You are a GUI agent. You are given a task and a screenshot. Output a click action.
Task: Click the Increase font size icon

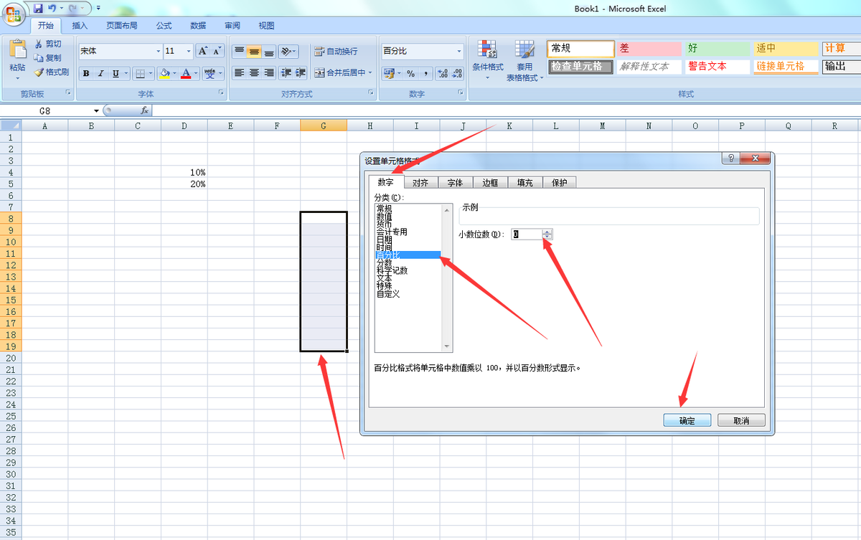click(x=203, y=51)
